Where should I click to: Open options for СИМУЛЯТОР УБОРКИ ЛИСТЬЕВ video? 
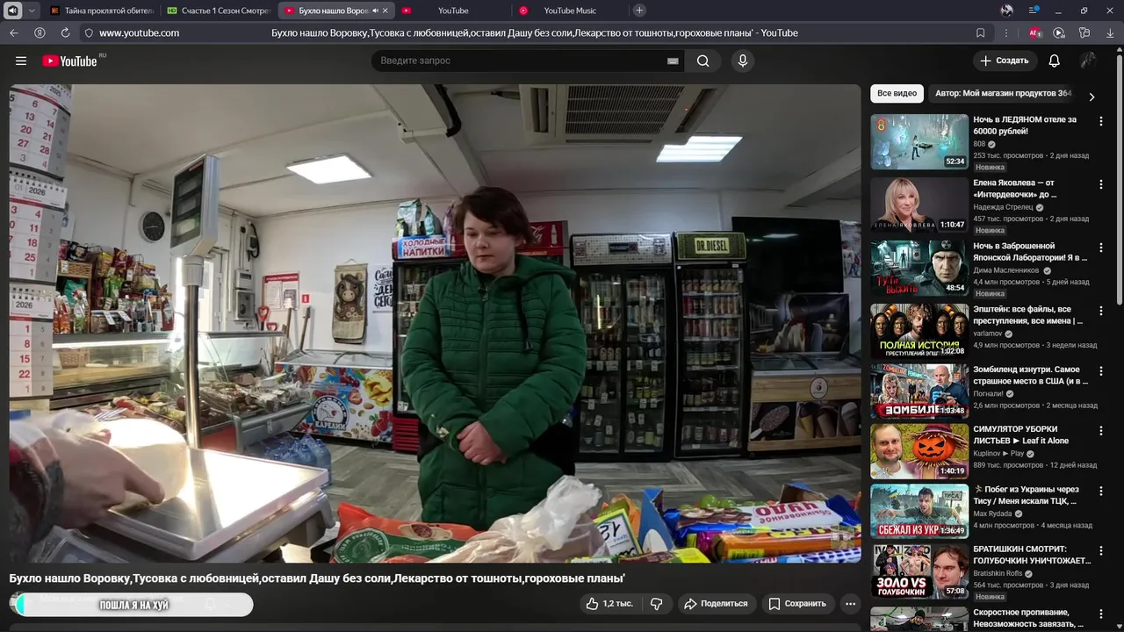point(1100,432)
